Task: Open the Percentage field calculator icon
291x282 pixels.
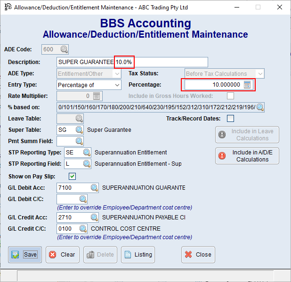Action: [x=248, y=85]
